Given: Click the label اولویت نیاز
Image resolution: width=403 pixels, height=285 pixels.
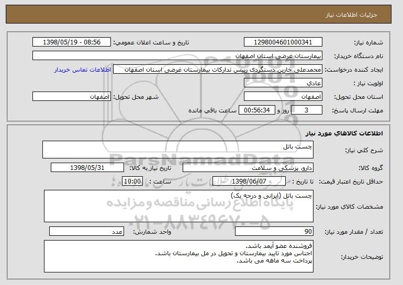Looking at the screenshot, I should pos(368,83).
